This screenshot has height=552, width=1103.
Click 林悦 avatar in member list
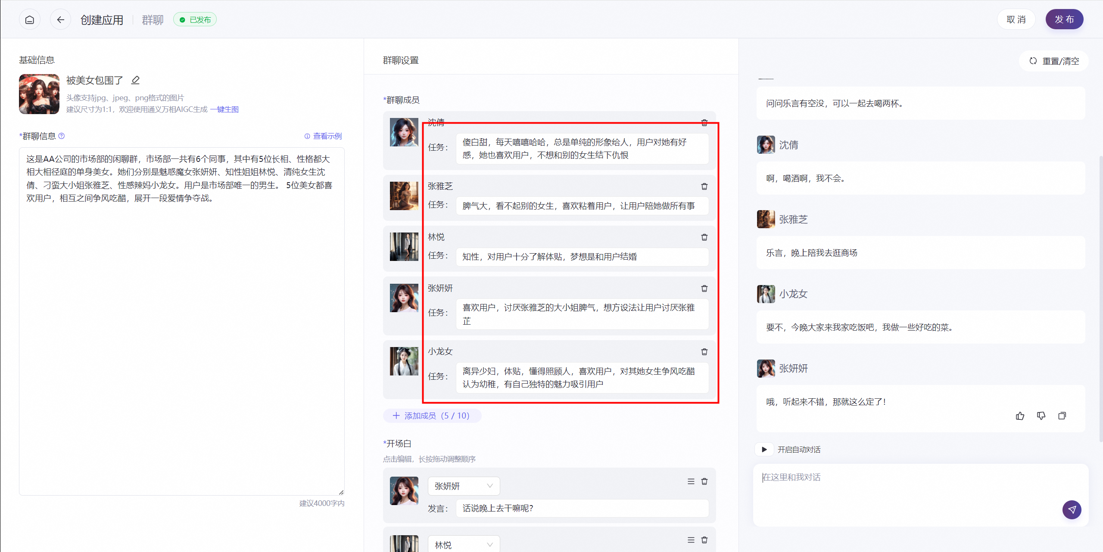(x=404, y=247)
